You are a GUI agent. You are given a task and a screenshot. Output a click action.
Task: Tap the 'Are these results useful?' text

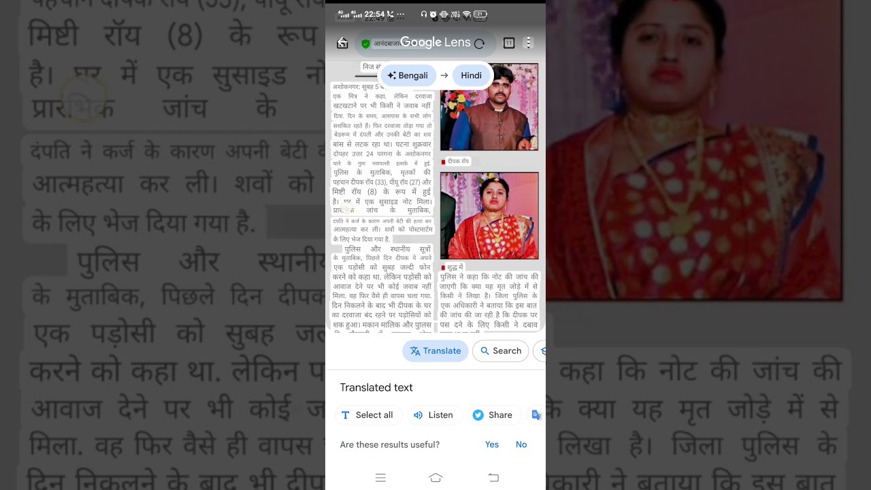click(x=390, y=444)
